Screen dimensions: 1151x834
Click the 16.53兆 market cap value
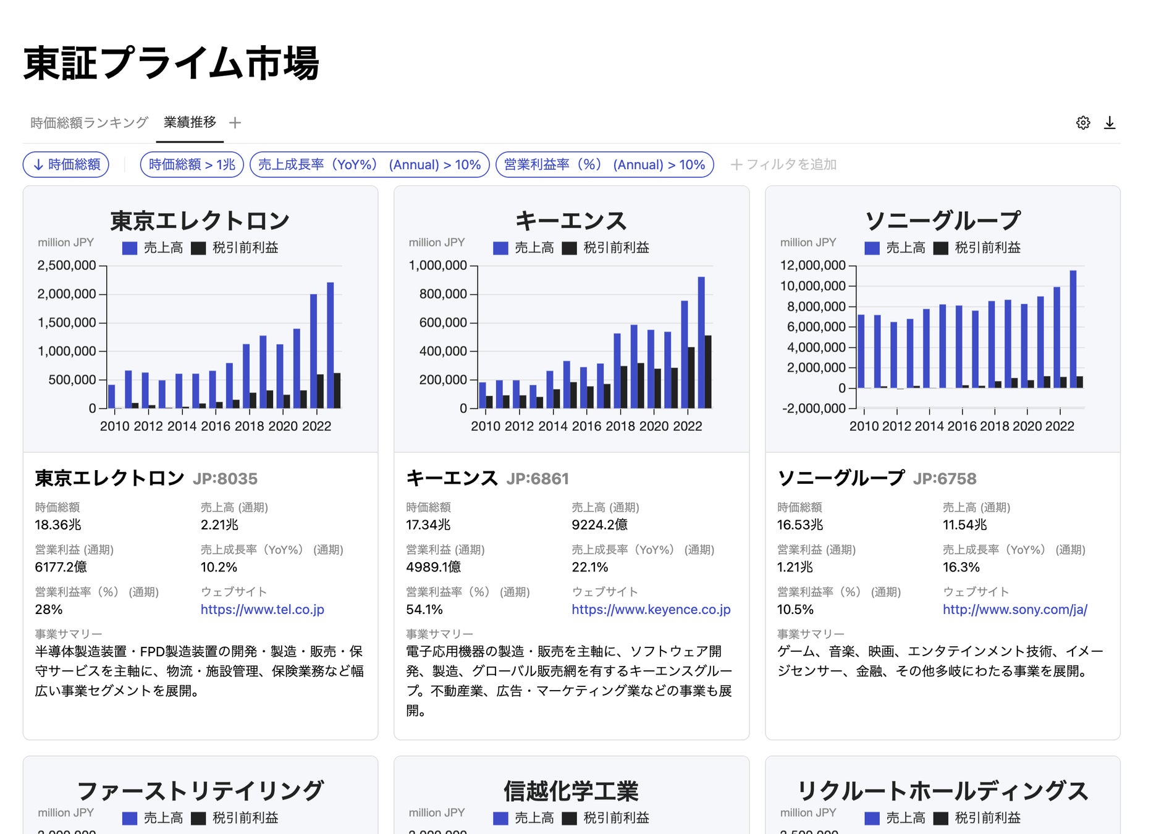[x=800, y=524]
